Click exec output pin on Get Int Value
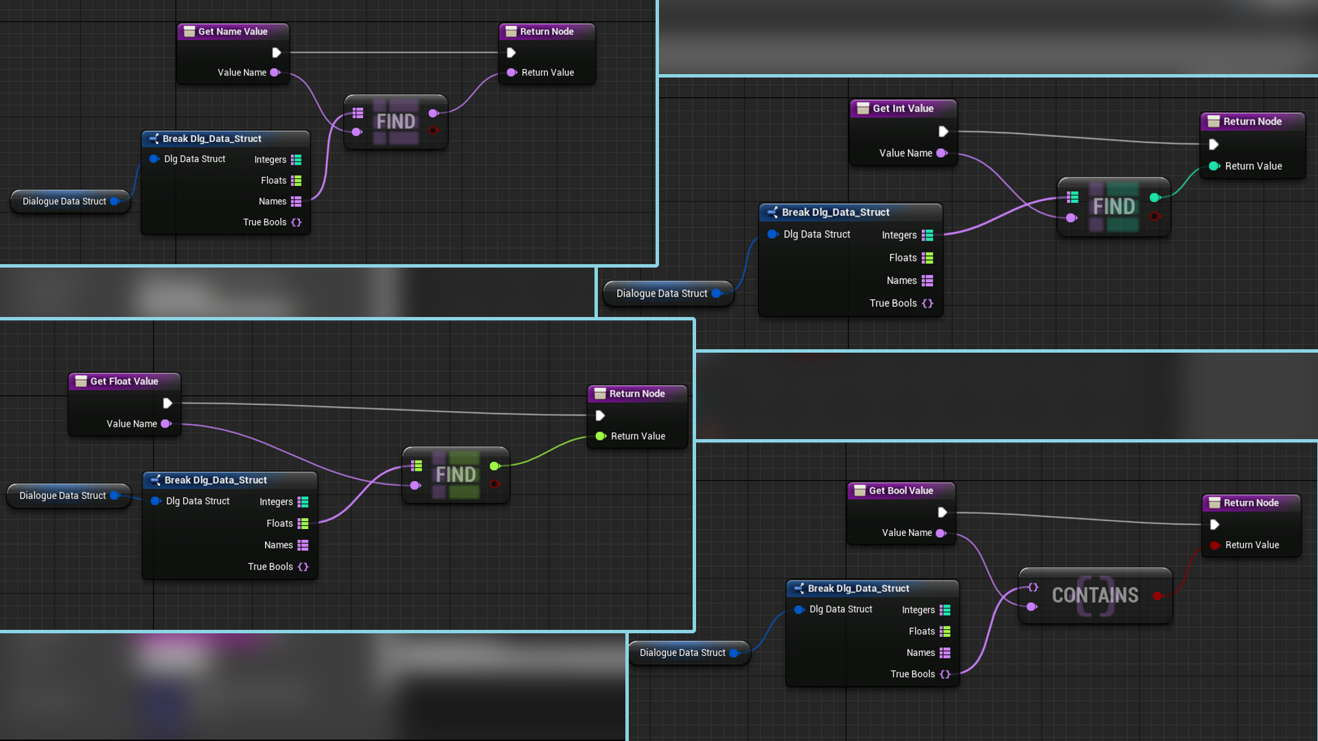 click(943, 132)
